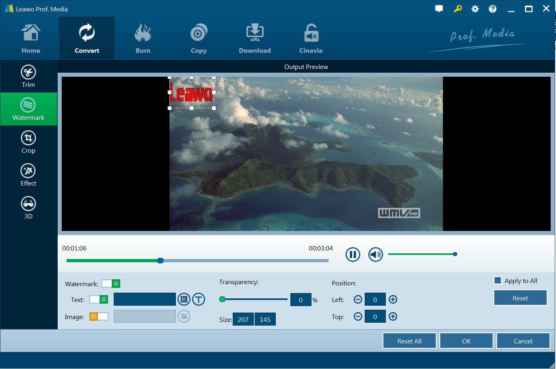
Task: Click the text color palette icon
Action: pyautogui.click(x=184, y=300)
